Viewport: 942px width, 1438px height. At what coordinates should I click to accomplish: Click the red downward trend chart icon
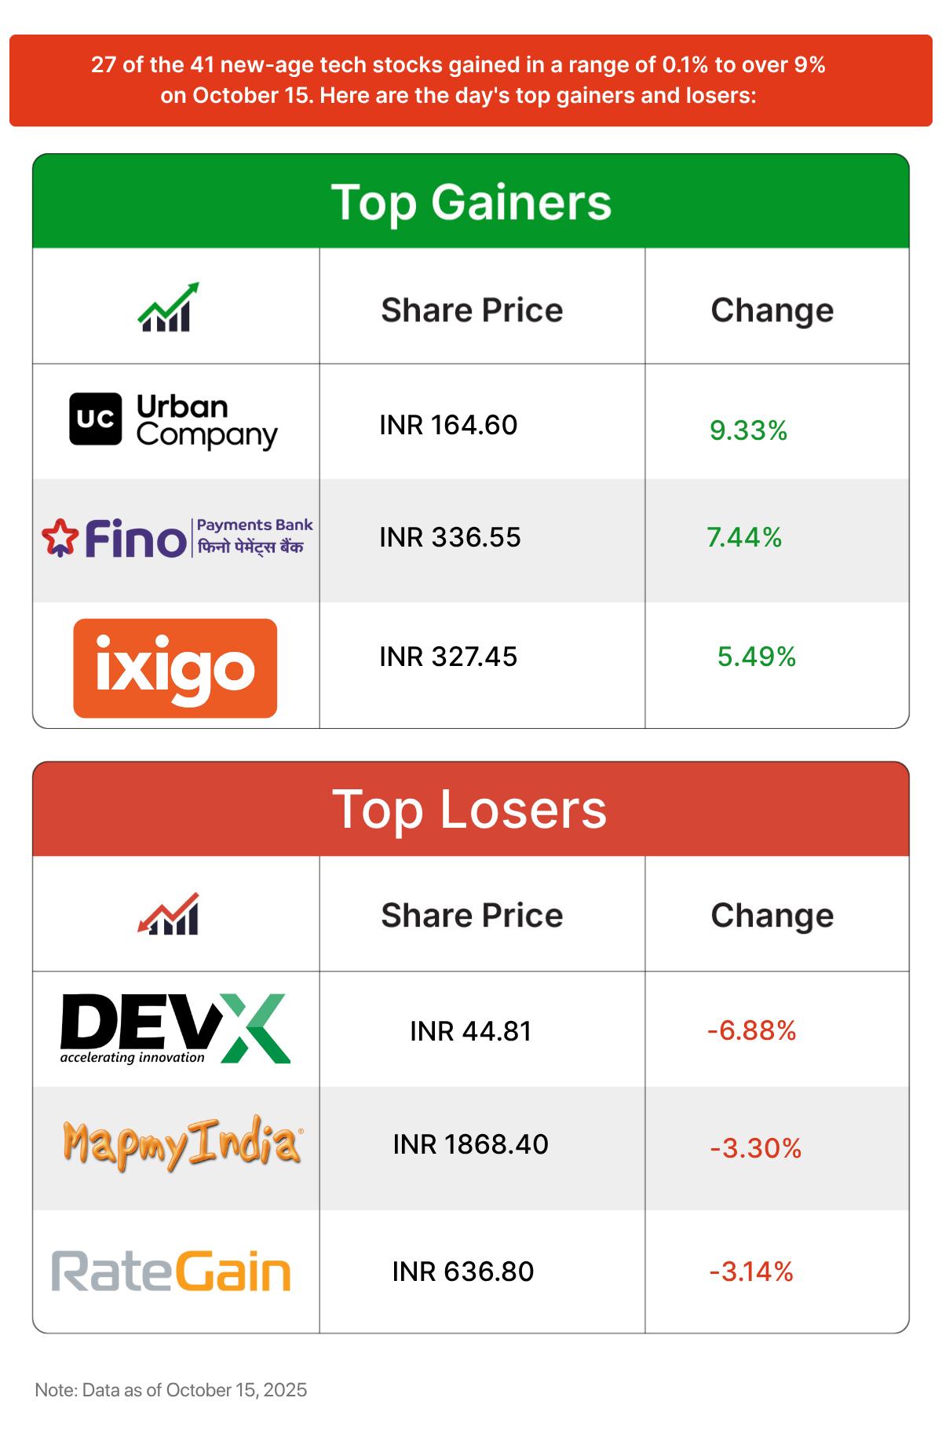pyautogui.click(x=168, y=914)
